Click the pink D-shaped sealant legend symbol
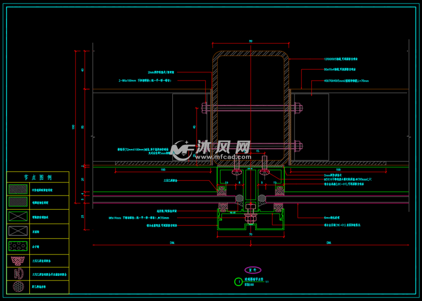The width and height of the screenshot is (422, 301). coord(19,274)
